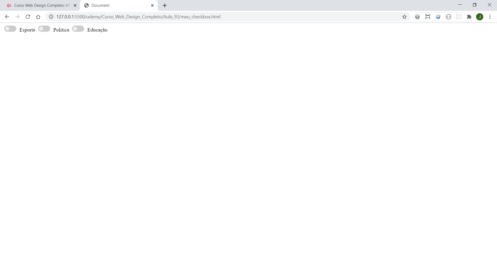
Task: Go forward in browser history
Action: [x=17, y=17]
